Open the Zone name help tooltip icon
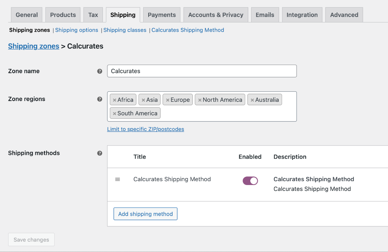Image resolution: width=388 pixels, height=252 pixels. click(100, 71)
